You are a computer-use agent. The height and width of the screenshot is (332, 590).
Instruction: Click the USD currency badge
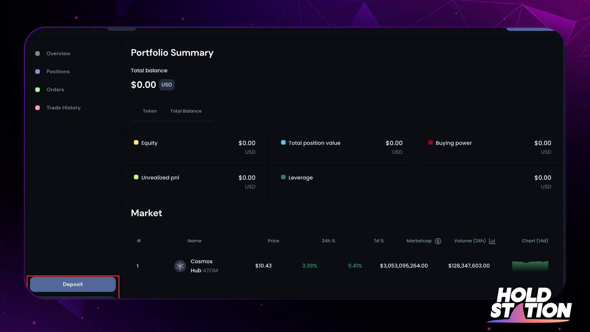(167, 85)
